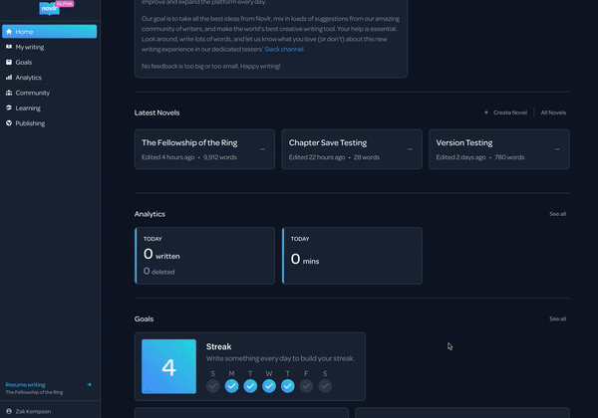
Task: Click 'Edited 4 hours ago' text
Action: tap(167, 157)
